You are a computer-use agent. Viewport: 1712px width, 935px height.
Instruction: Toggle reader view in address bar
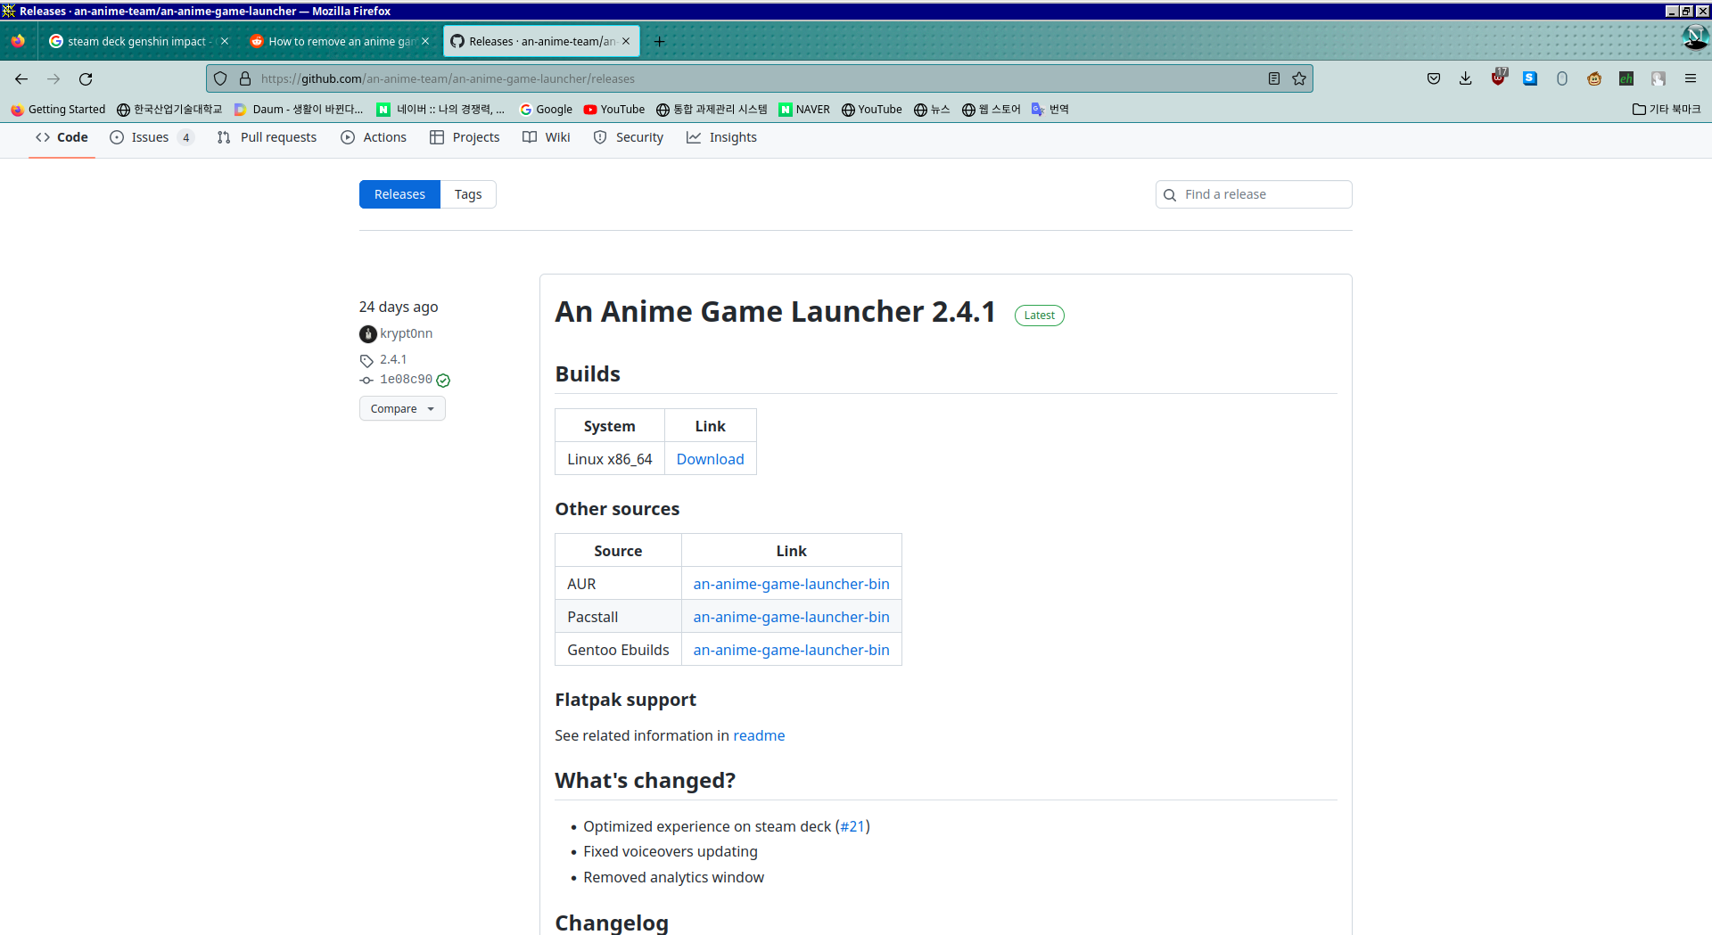[1274, 79]
